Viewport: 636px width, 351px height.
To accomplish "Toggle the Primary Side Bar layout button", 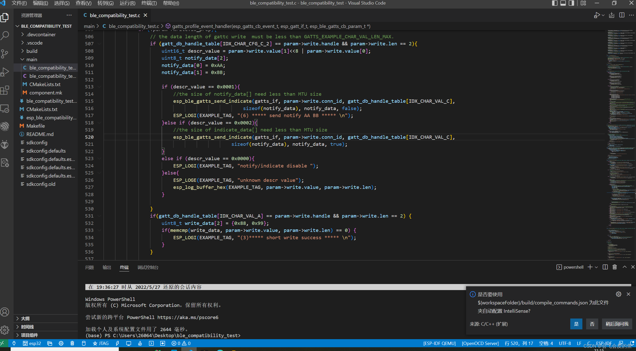I will coord(555,3).
